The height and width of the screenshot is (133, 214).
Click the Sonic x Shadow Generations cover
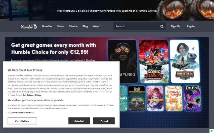point(154,61)
